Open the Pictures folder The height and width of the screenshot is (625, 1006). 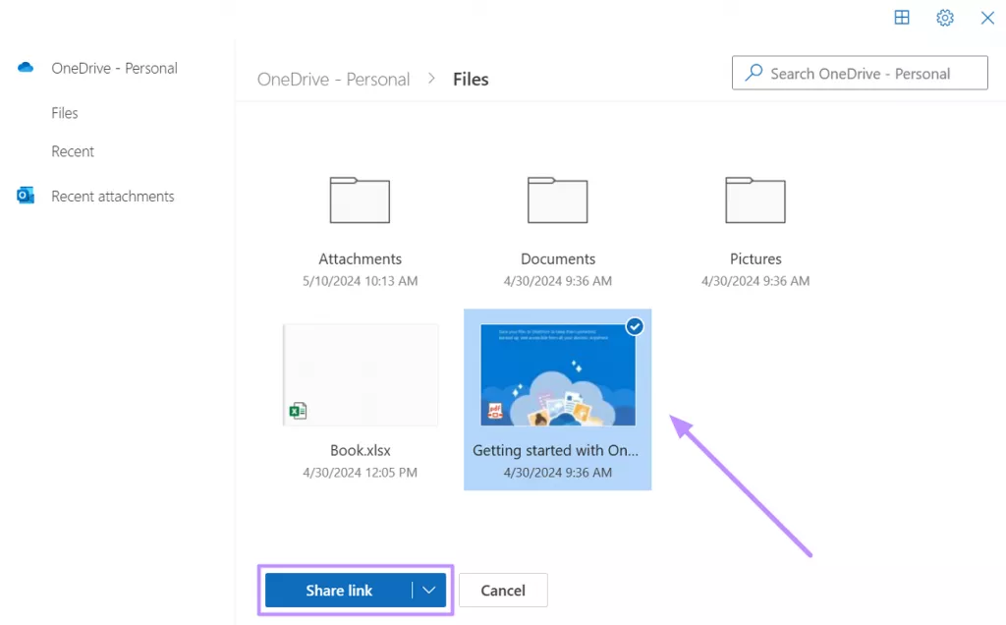[x=754, y=200]
